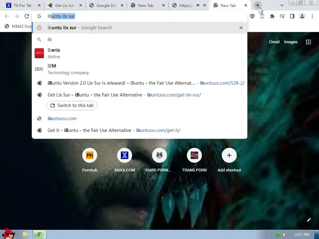Open the profile avatar menu

(x=302, y=16)
